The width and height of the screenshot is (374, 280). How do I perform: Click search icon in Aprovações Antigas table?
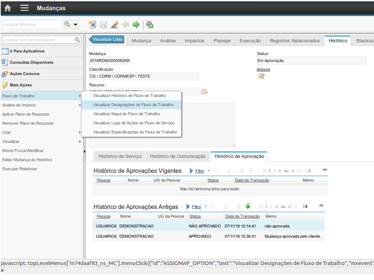tap(212, 206)
